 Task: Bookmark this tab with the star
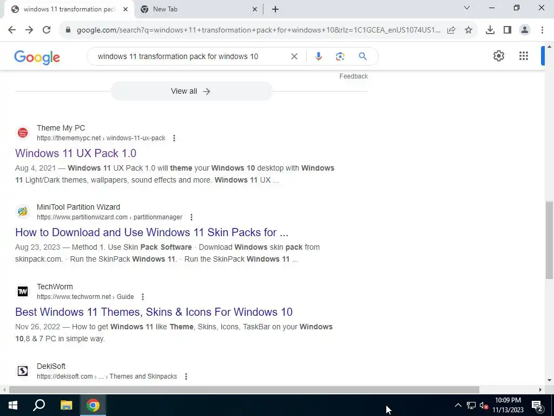469,30
